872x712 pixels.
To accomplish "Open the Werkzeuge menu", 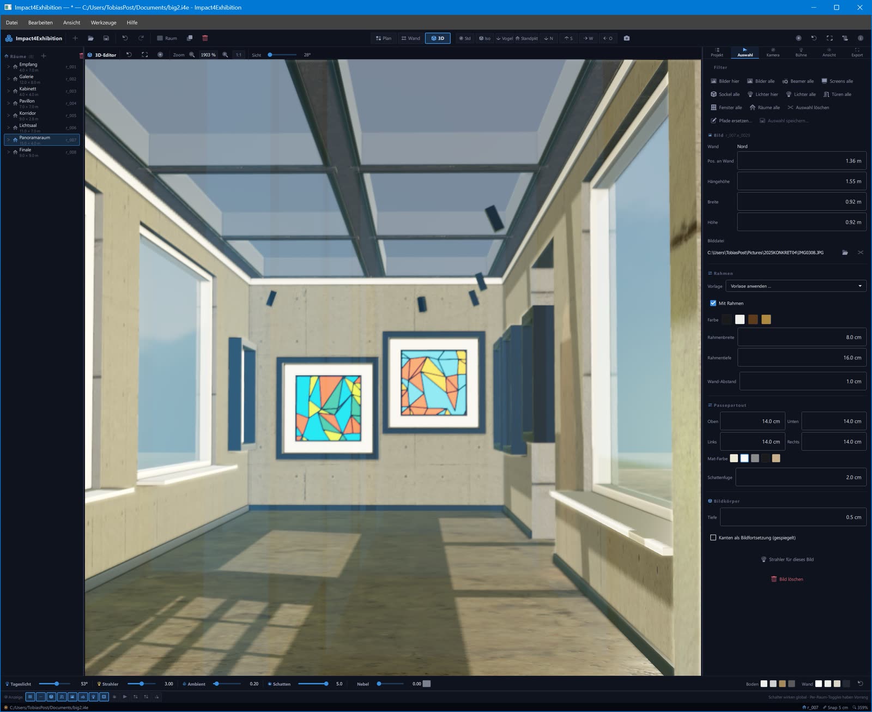I will point(104,22).
